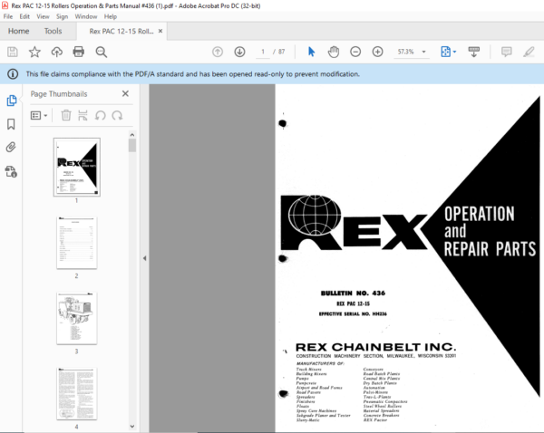Open the thumbnails Options dropdown menu
Image resolution: width=544 pixels, height=433 pixels.
(39, 115)
